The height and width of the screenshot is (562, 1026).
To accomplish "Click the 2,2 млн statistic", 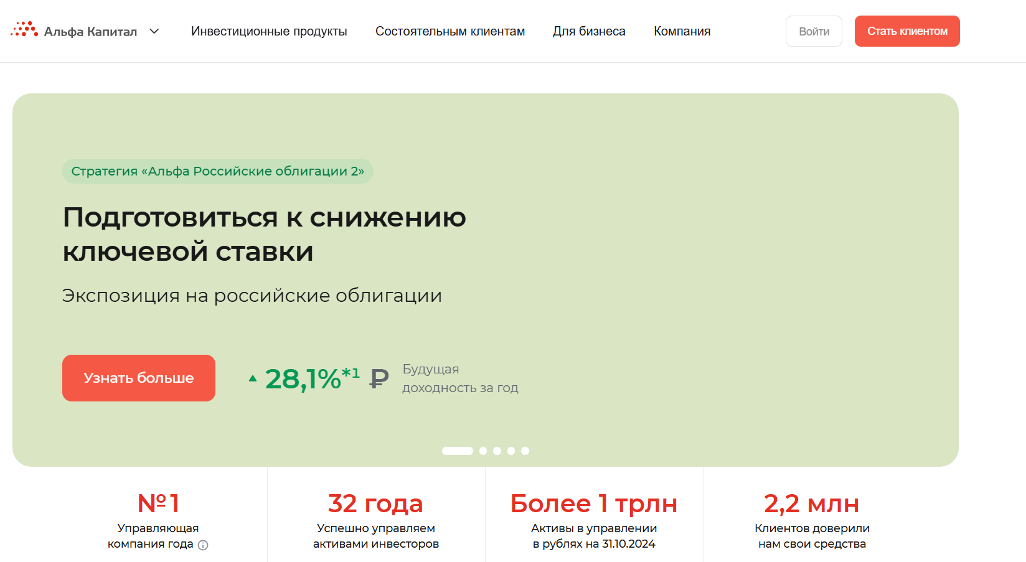I will [x=812, y=503].
